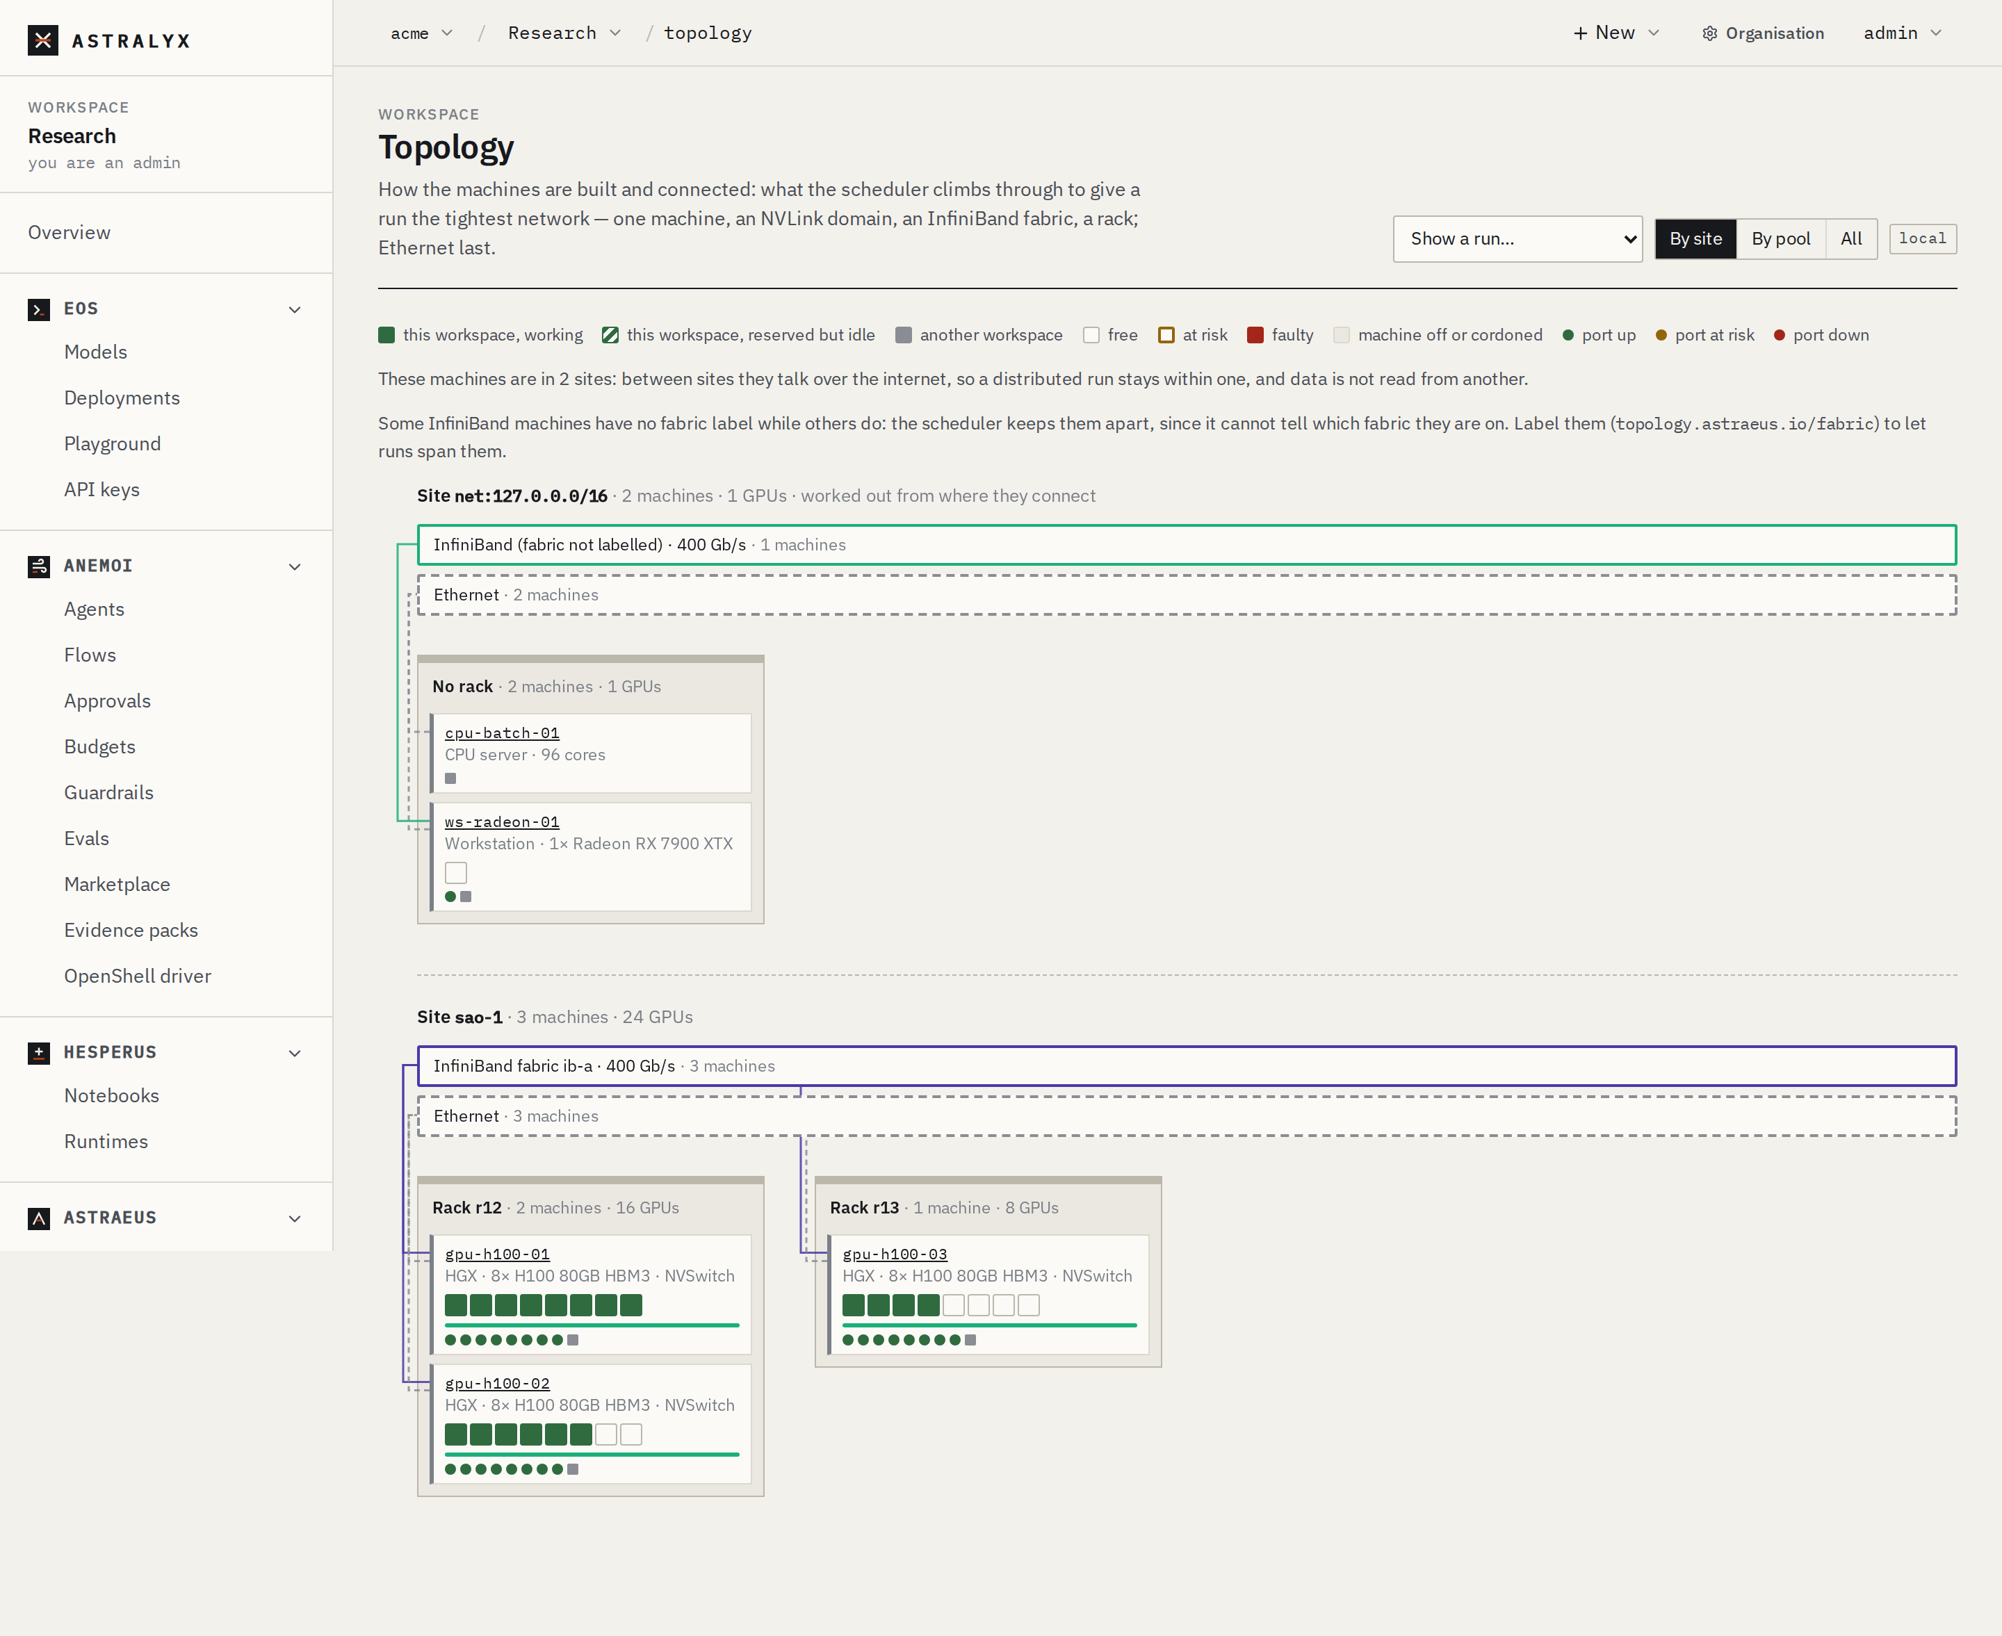Switch to the All view
The width and height of the screenshot is (2002, 1636).
coord(1851,239)
